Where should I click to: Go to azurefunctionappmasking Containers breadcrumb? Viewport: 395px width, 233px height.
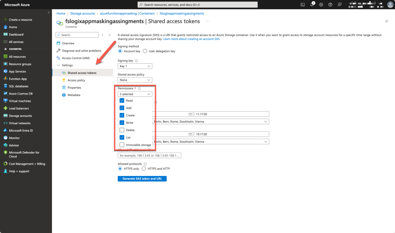[x=127, y=14]
